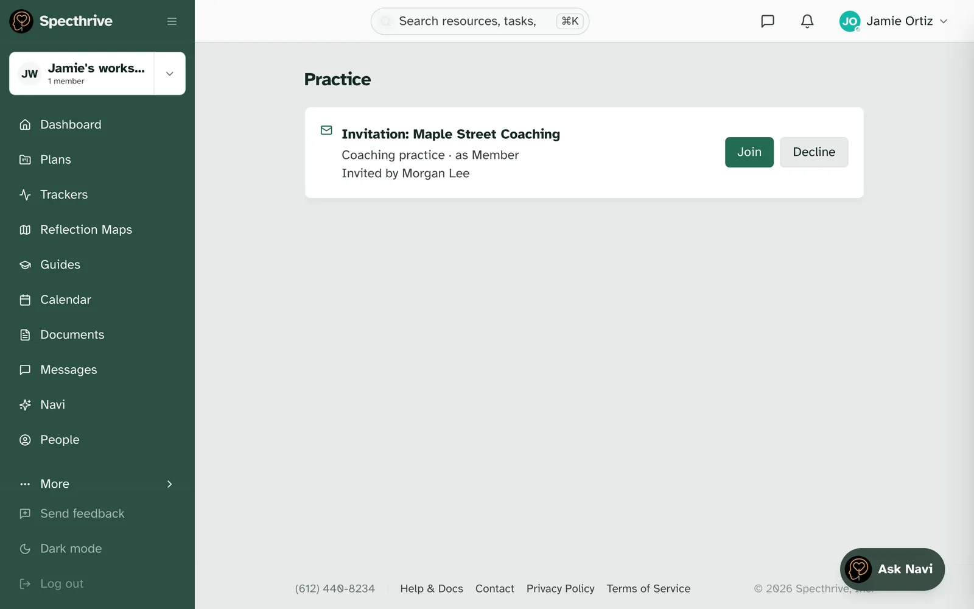Click the search magnifier icon
The height and width of the screenshot is (609, 974).
click(x=386, y=21)
